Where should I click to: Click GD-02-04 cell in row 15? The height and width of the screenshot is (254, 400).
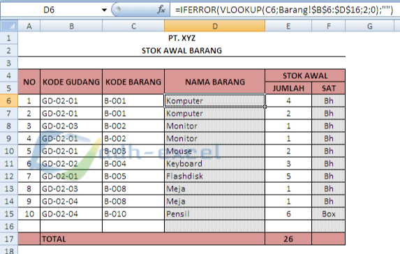(x=71, y=214)
